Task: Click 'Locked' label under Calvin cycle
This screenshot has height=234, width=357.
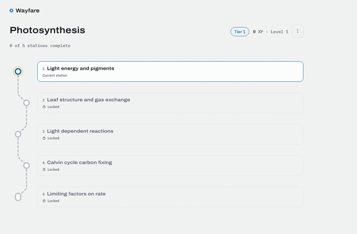Action: pyautogui.click(x=53, y=169)
